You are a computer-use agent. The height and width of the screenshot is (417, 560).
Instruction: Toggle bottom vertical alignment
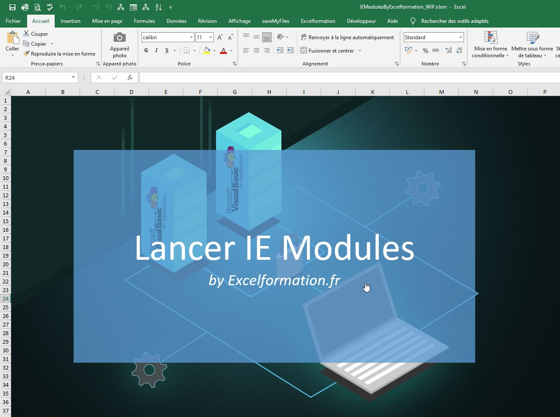tap(267, 37)
